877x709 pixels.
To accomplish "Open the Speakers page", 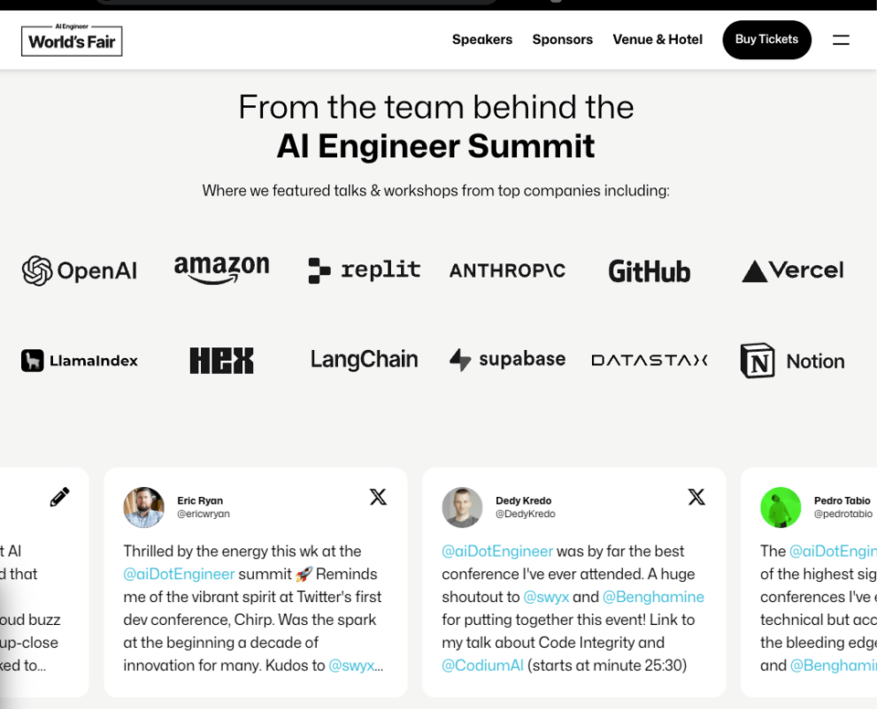I will tap(482, 40).
